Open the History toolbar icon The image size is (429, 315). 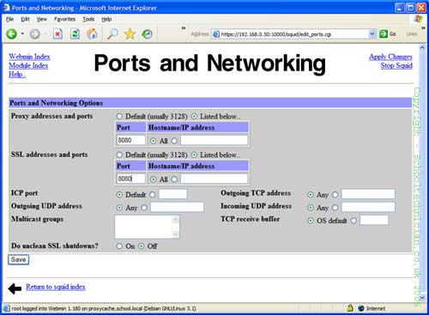(147, 34)
